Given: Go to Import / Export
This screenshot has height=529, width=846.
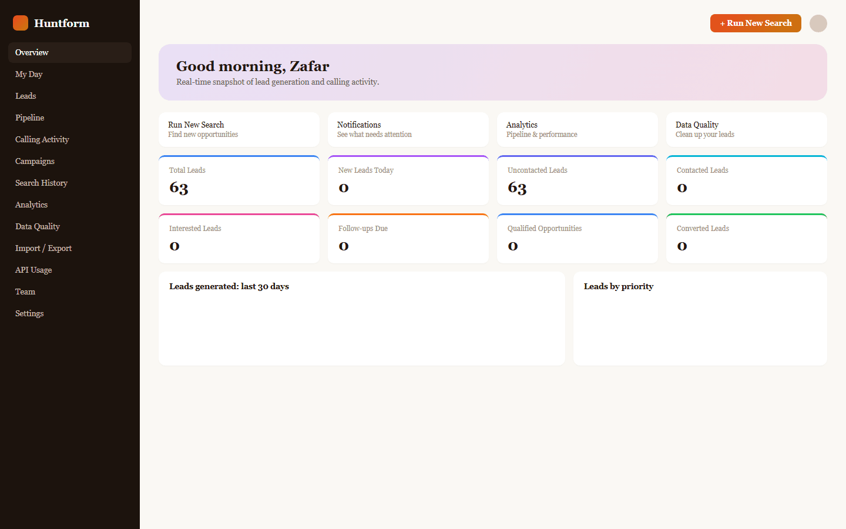Looking at the screenshot, I should [x=70, y=248].
